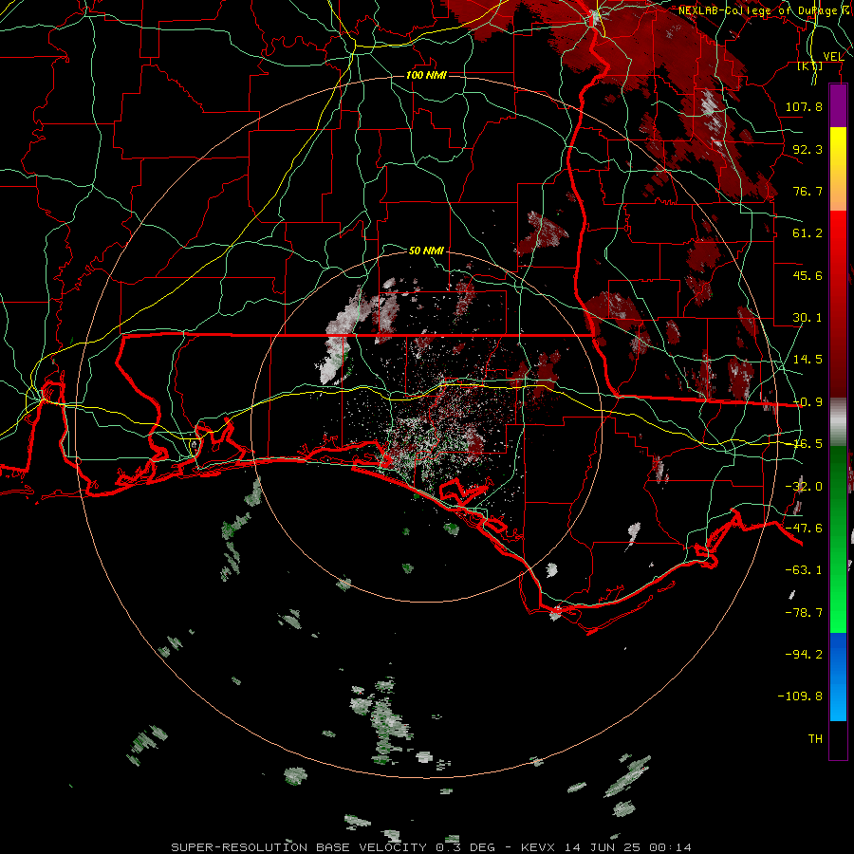Click the NEXLAB-College of DuPage credit text

[x=765, y=10]
